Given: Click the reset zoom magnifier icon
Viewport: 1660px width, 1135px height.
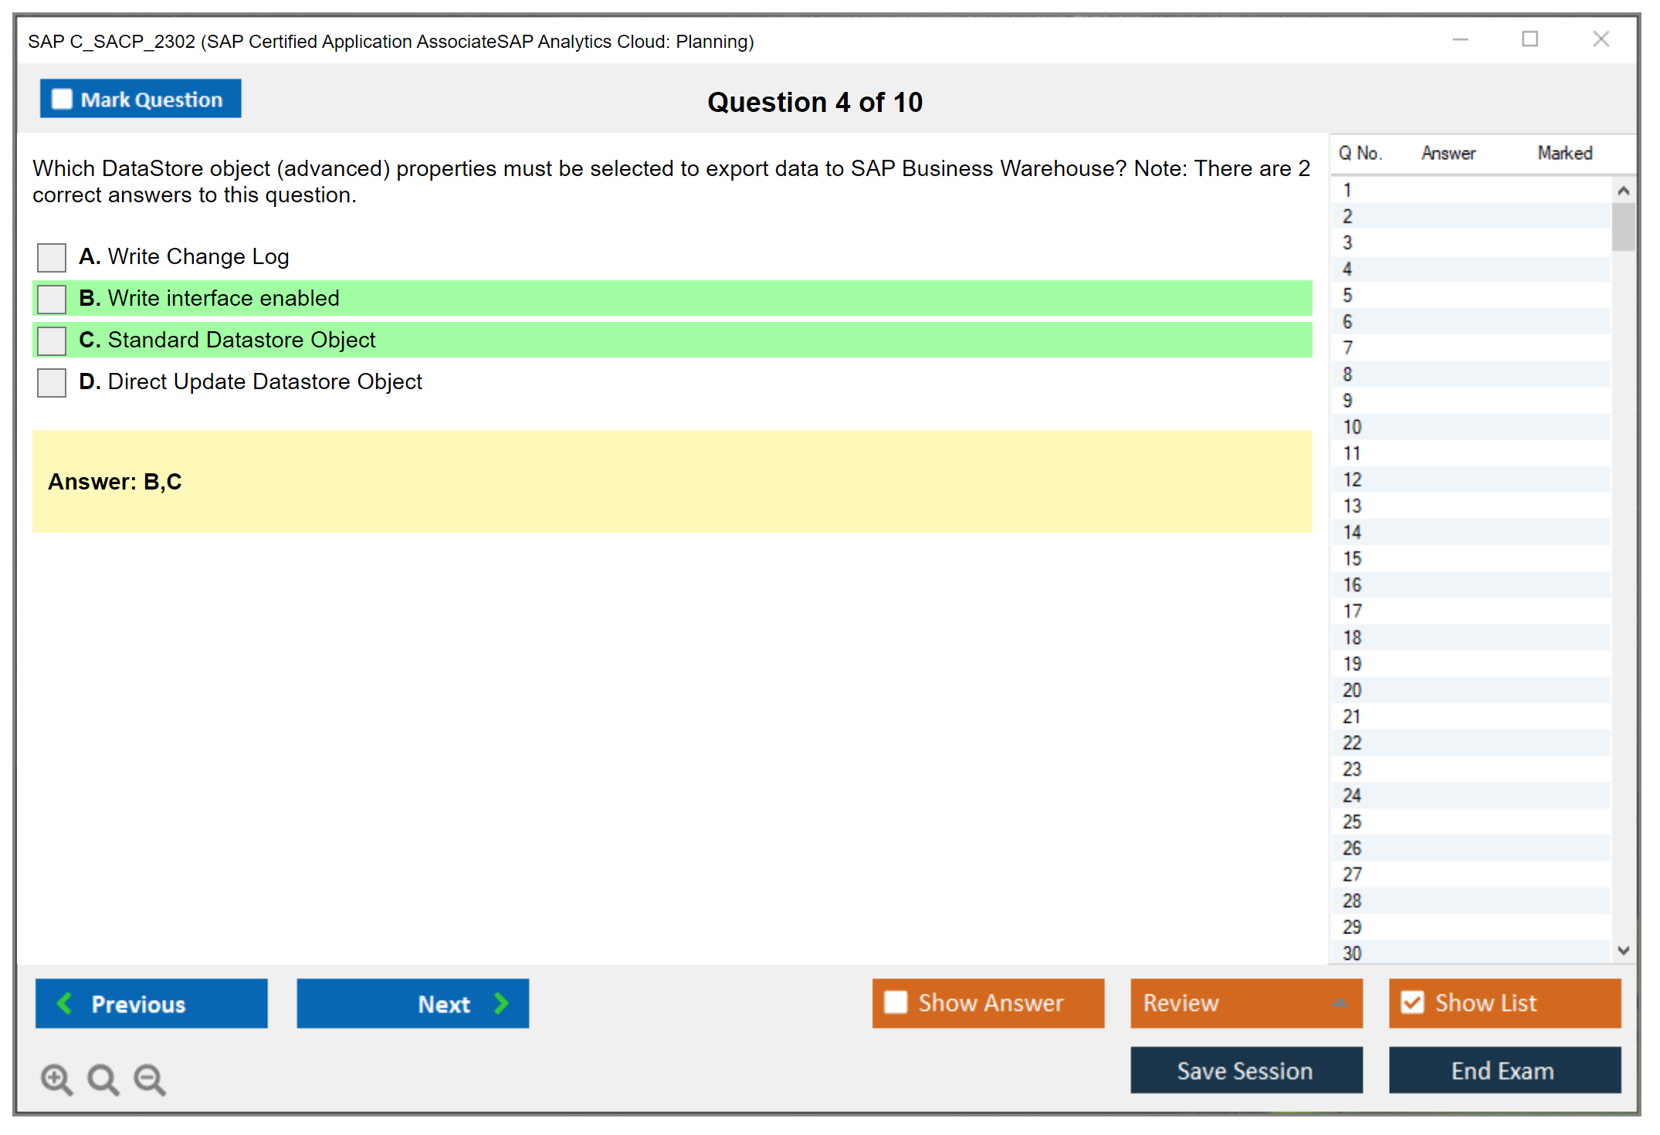Looking at the screenshot, I should 103,1079.
